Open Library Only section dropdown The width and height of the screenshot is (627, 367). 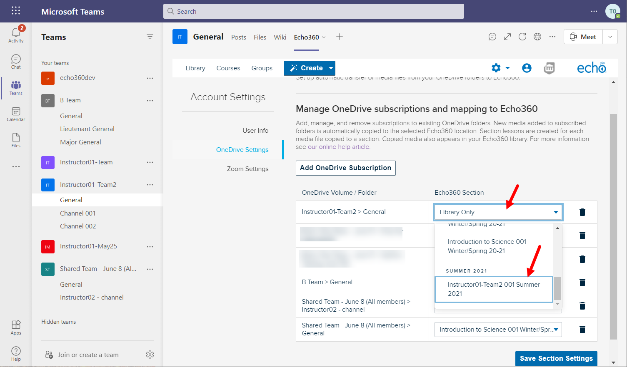tap(498, 212)
